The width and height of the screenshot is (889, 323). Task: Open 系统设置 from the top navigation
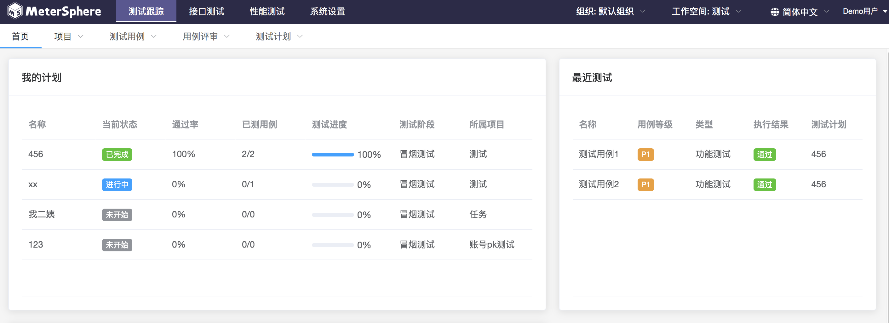pyautogui.click(x=328, y=11)
